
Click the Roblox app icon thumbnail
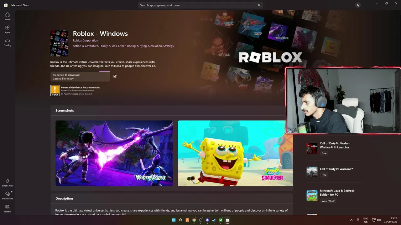point(59,43)
